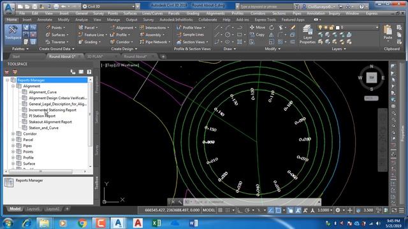Click the layer color swatch in layer dropdown
408x229 pixels.
click(337, 27)
